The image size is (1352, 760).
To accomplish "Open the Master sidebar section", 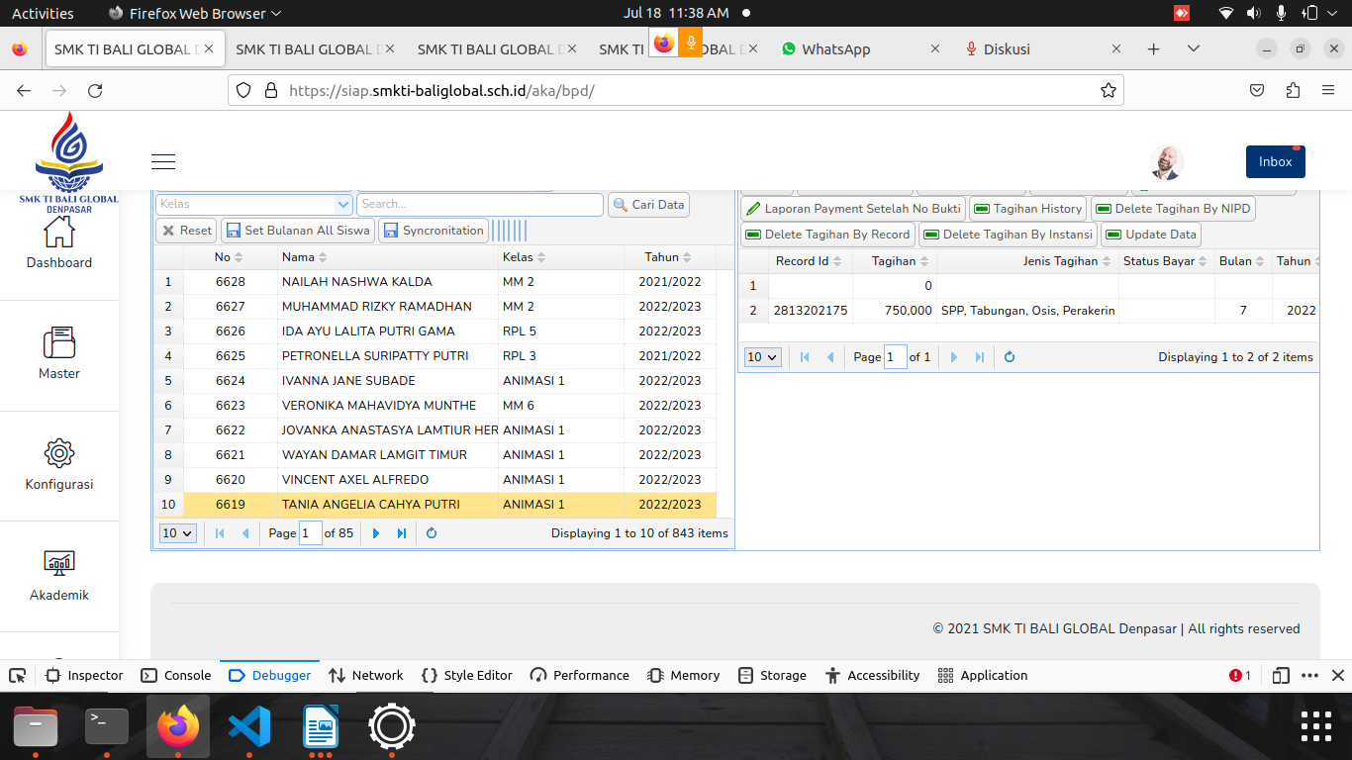I will [x=59, y=343].
